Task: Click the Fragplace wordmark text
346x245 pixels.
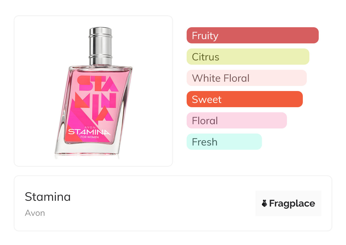Action: pos(292,203)
